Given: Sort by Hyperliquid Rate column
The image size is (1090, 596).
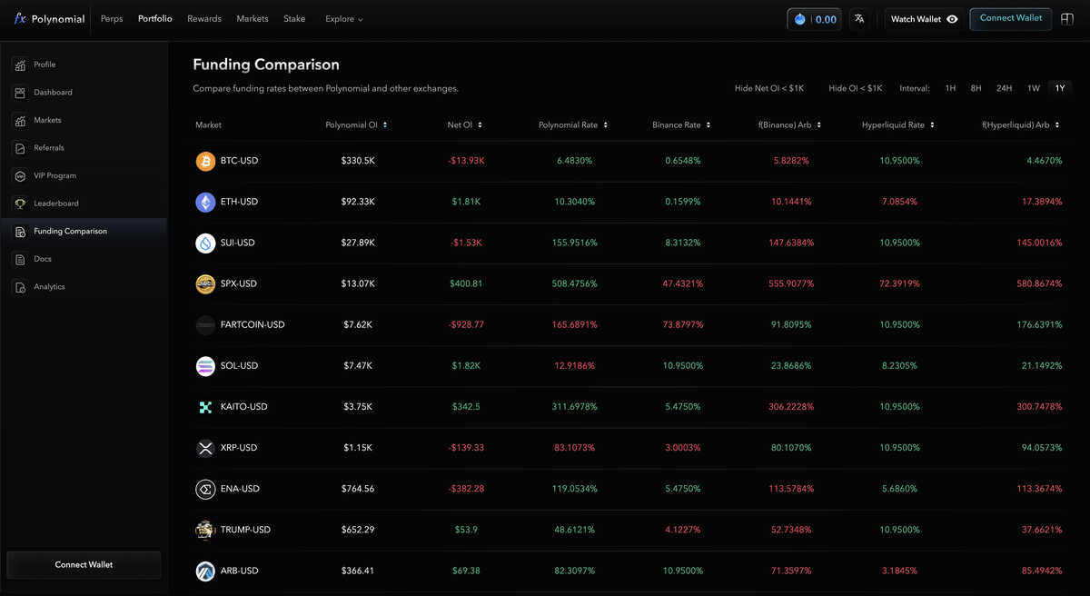Looking at the screenshot, I should [x=898, y=124].
